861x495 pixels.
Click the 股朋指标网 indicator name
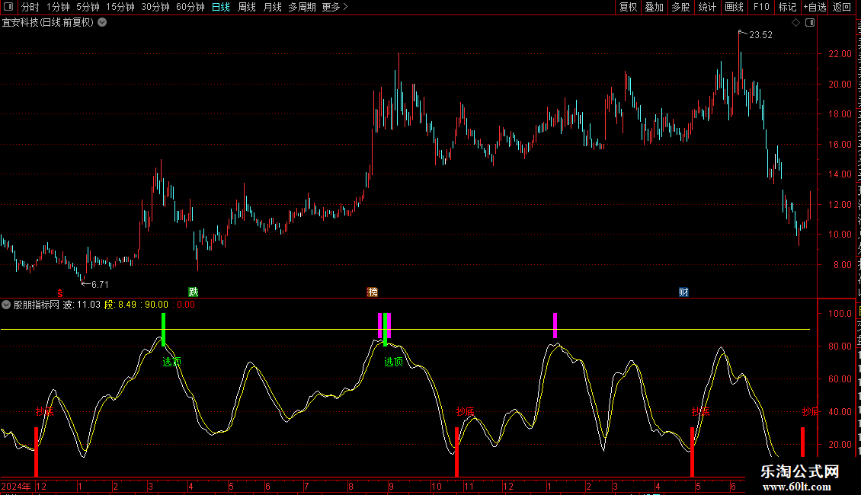click(x=37, y=305)
